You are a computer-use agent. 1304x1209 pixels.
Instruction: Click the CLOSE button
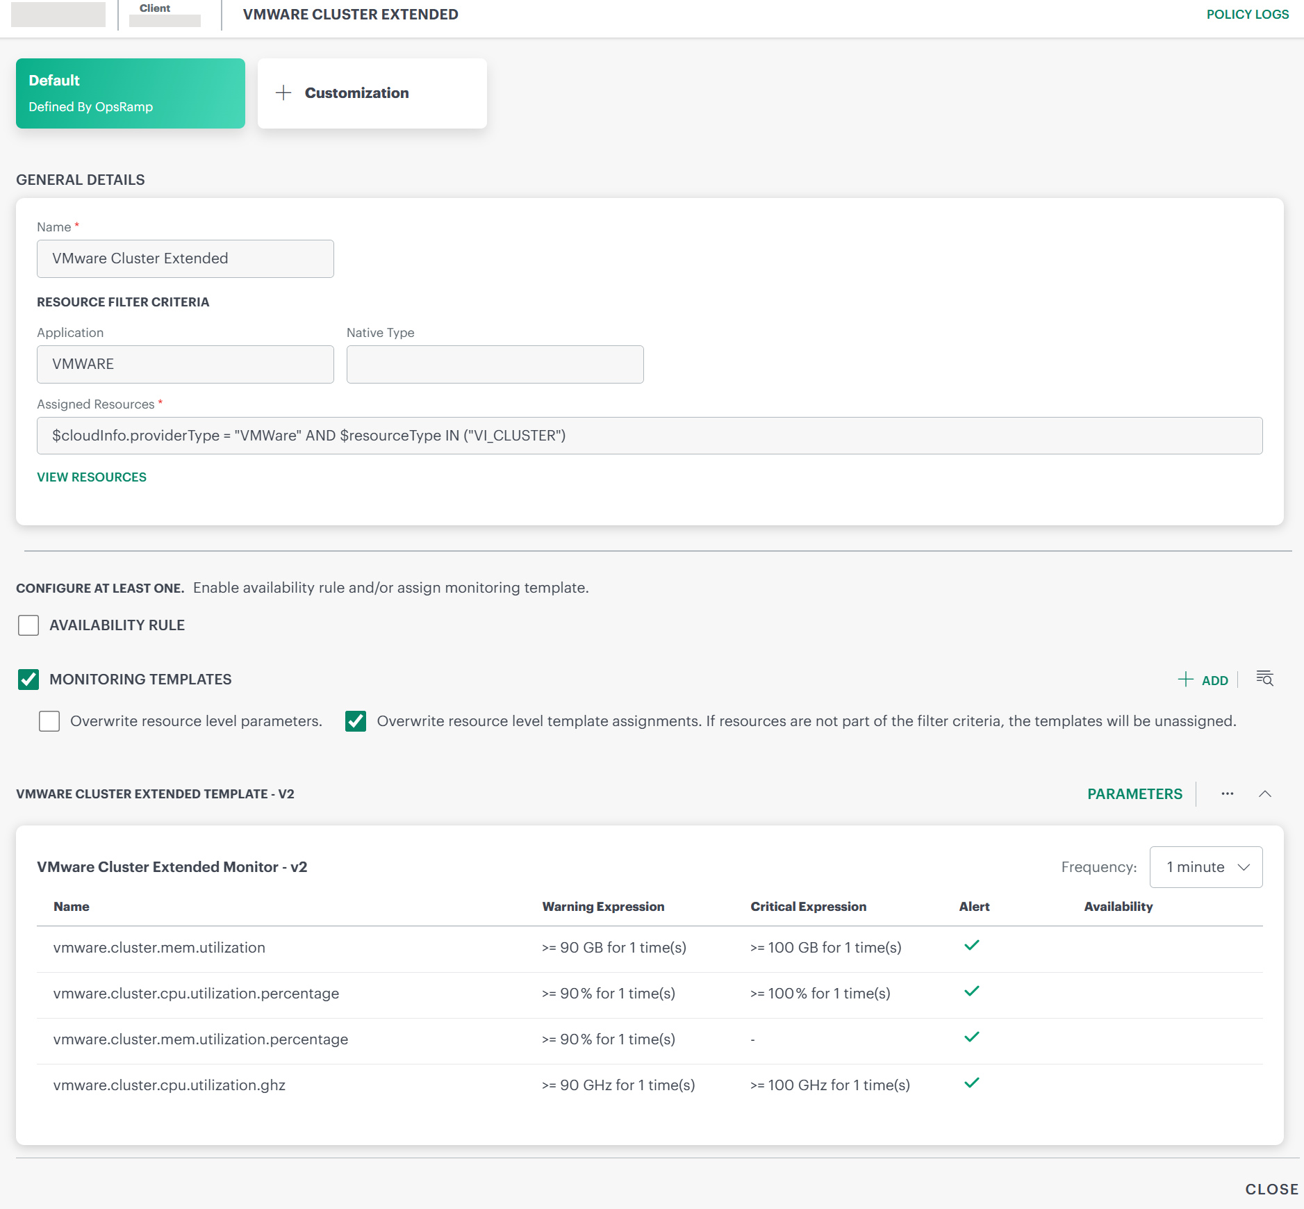1271,1189
